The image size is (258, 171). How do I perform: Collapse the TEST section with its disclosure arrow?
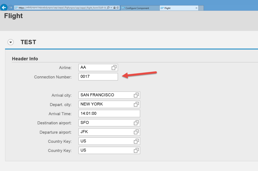coord(11,42)
